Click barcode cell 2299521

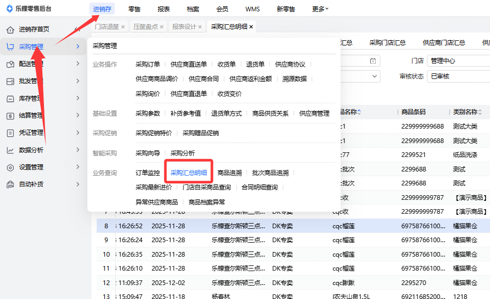click(414, 155)
